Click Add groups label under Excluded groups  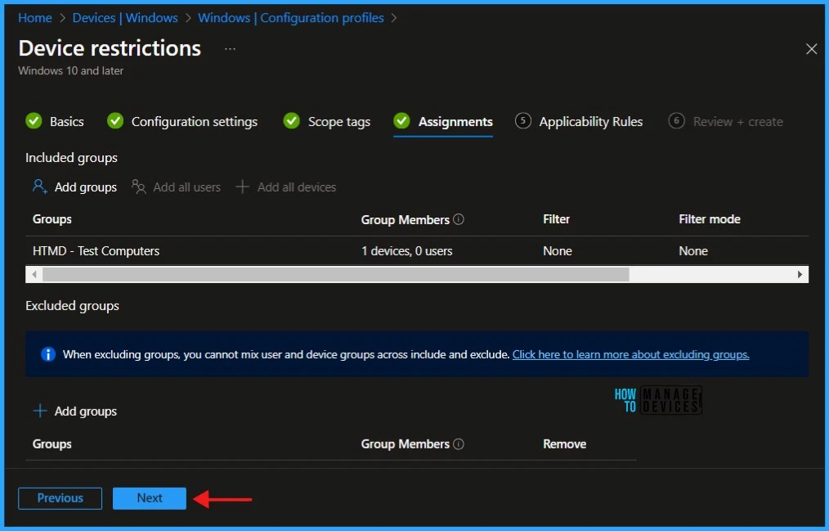86,412
